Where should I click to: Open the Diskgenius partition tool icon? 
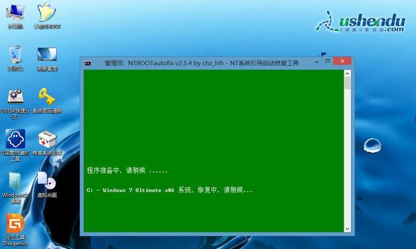(x=15, y=230)
